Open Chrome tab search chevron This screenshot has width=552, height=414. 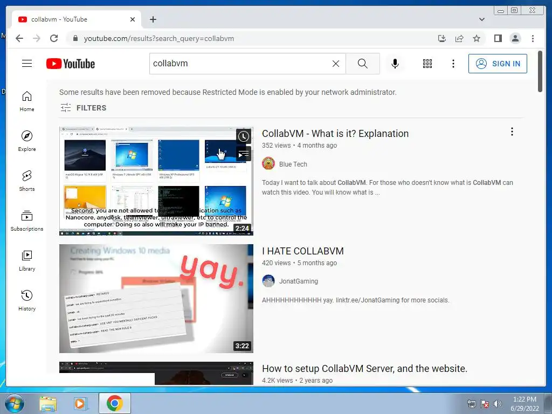[482, 19]
